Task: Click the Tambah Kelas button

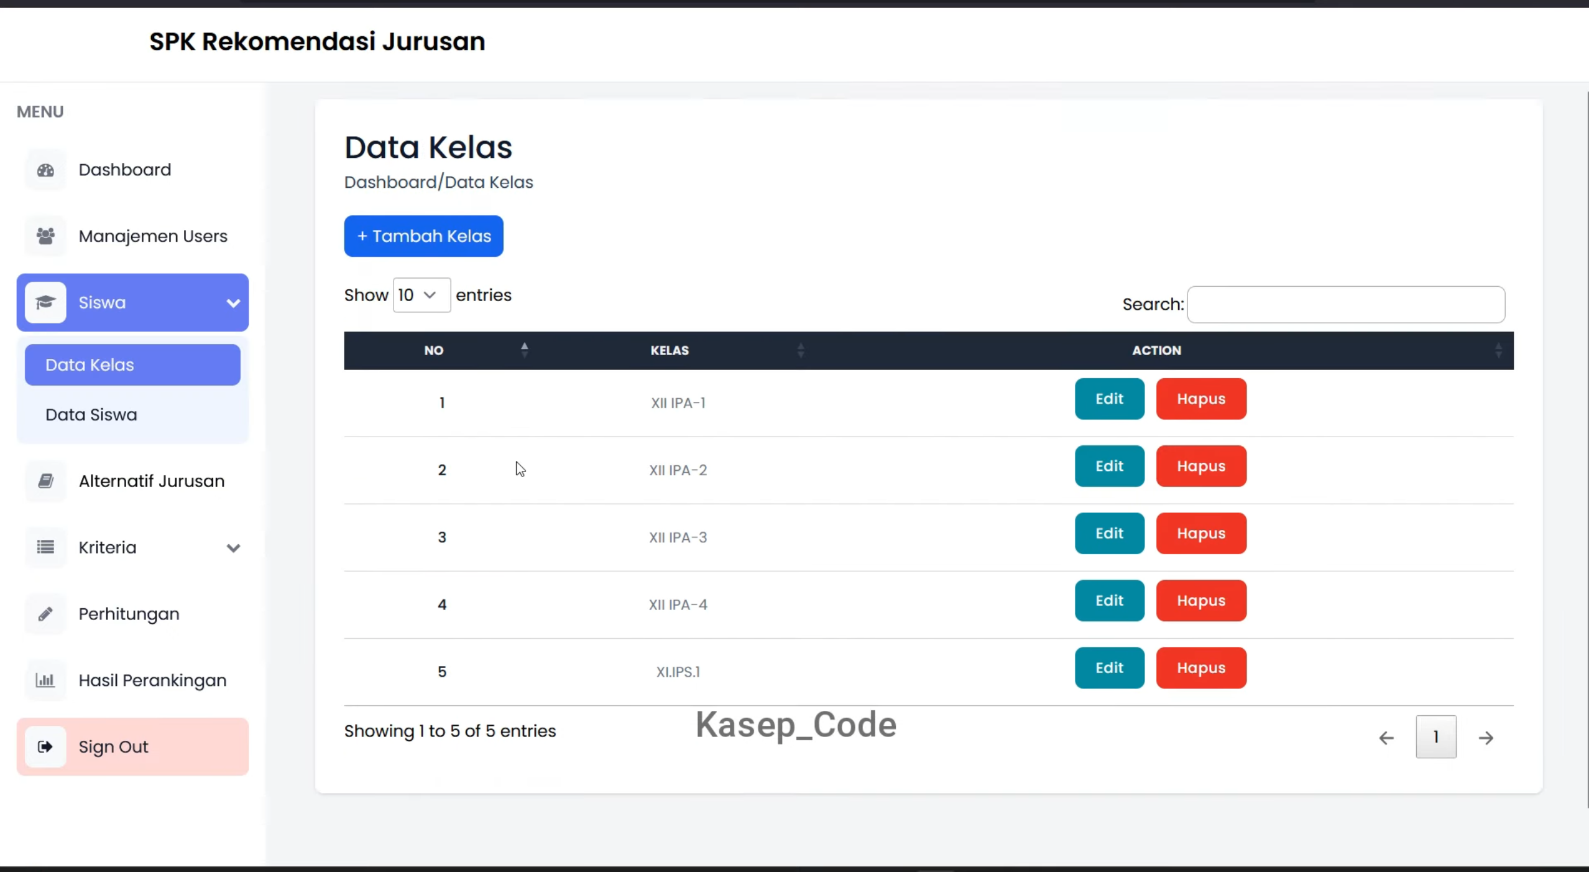Action: (423, 236)
